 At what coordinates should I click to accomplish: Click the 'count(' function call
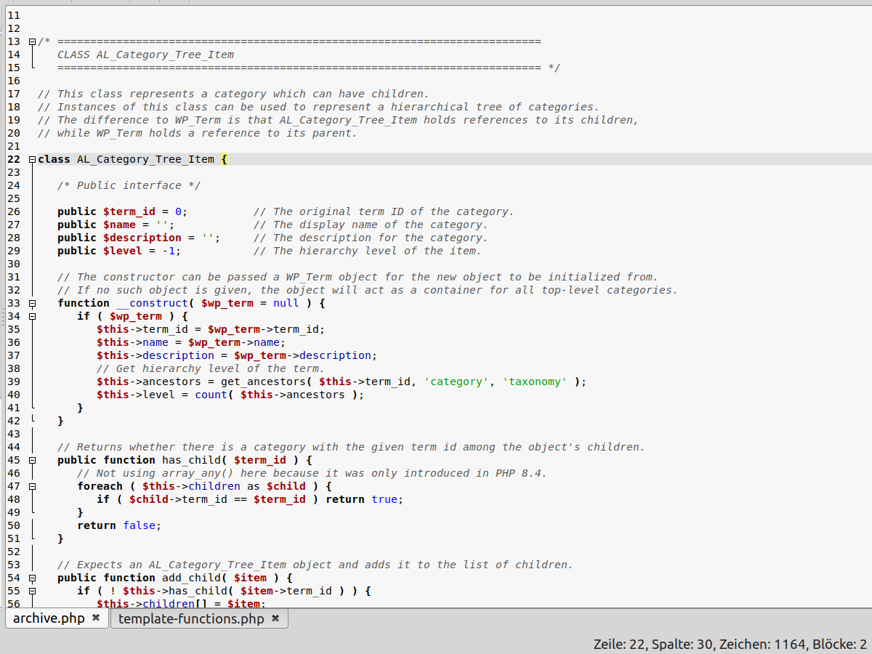pyautogui.click(x=214, y=395)
